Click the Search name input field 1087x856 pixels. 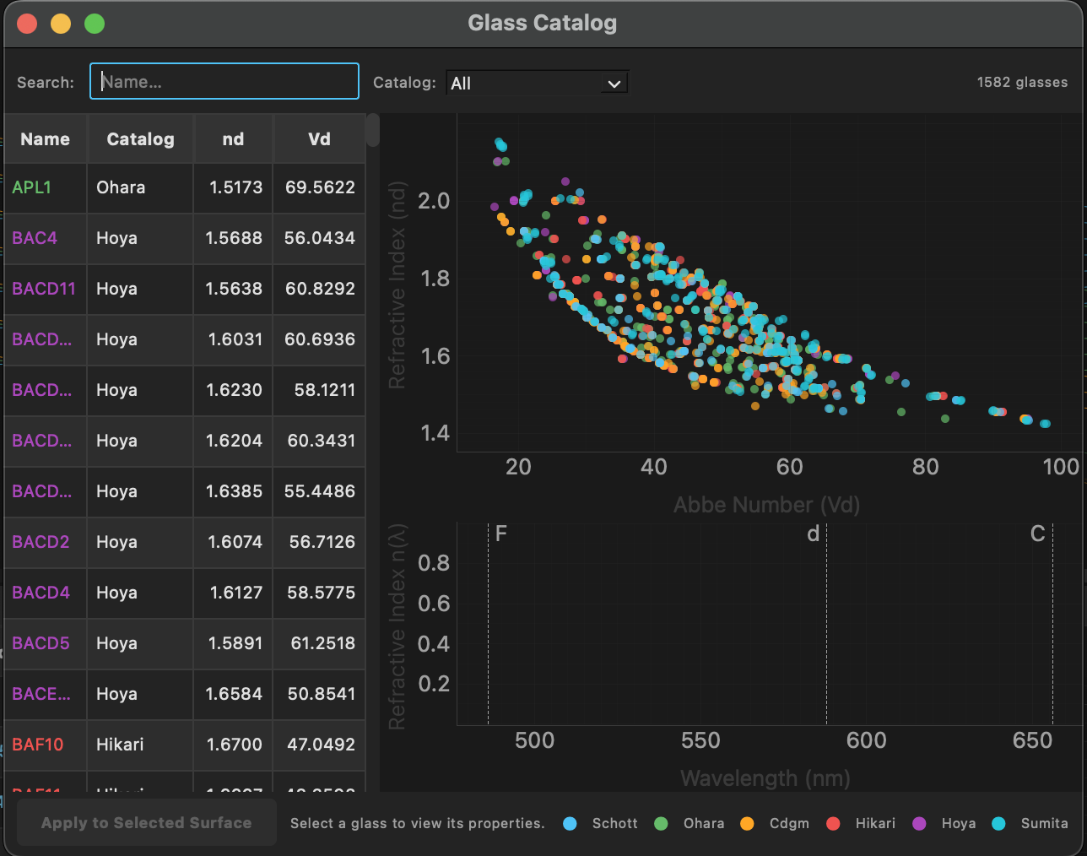224,82
